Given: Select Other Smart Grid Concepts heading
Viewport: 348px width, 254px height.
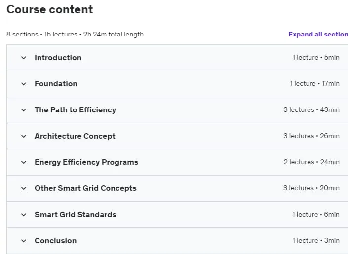Looking at the screenshot, I should pyautogui.click(x=85, y=188).
